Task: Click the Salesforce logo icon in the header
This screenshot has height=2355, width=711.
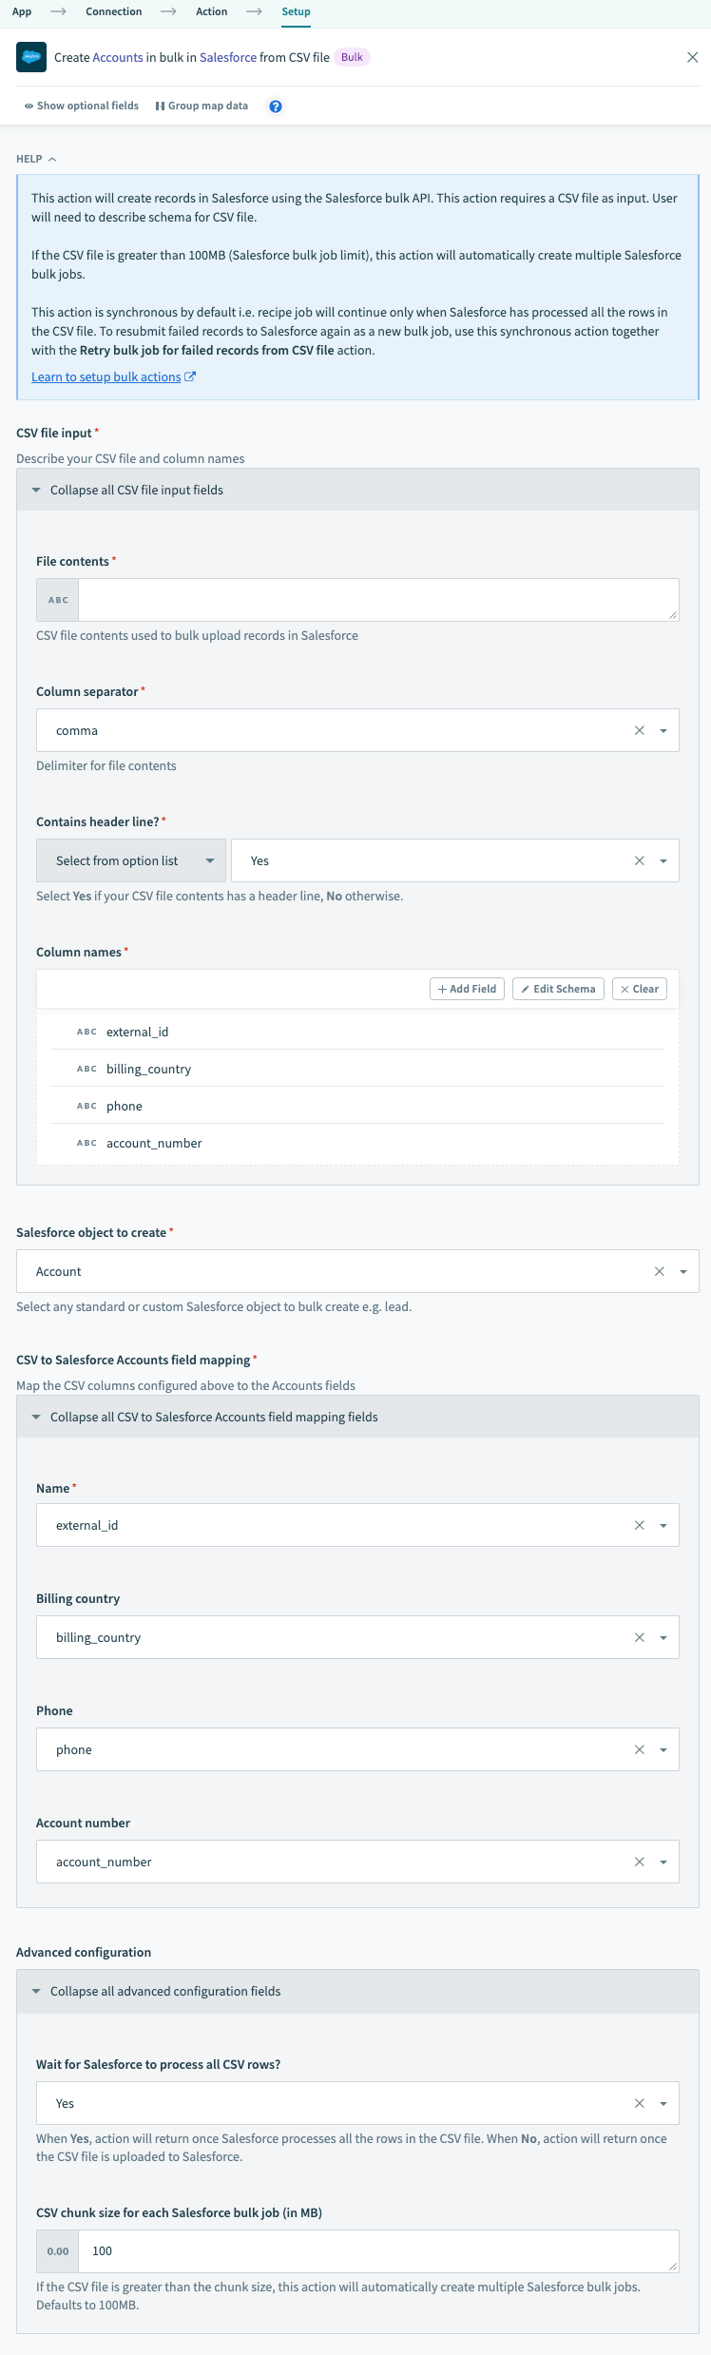Action: click(x=31, y=57)
